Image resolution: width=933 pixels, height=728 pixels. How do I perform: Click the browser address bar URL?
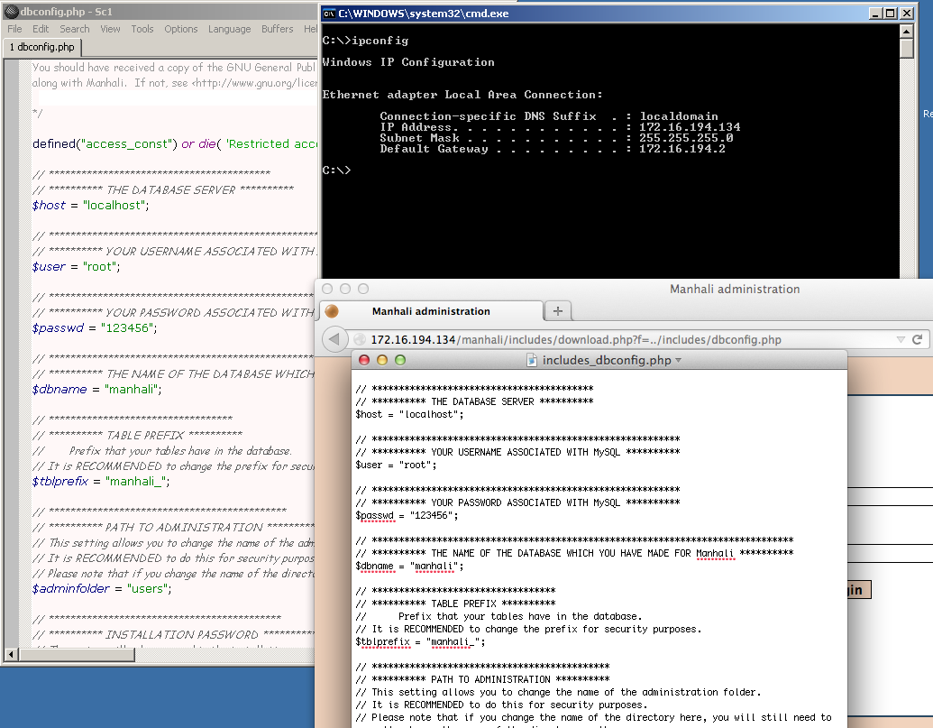click(x=575, y=340)
